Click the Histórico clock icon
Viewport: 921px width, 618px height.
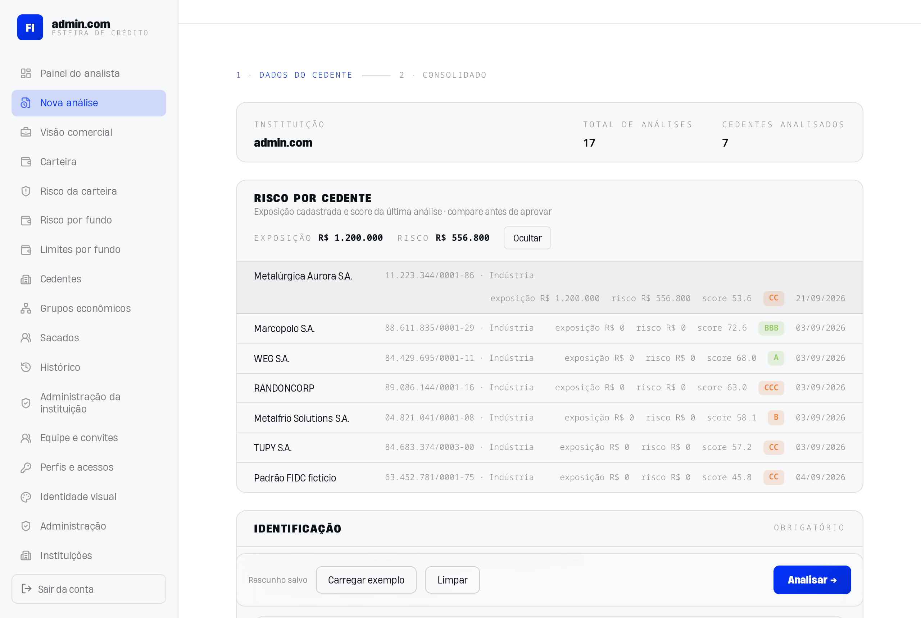click(26, 367)
